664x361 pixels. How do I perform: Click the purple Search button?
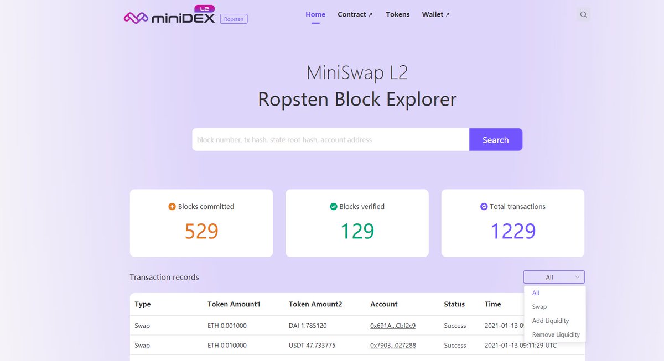pyautogui.click(x=496, y=140)
